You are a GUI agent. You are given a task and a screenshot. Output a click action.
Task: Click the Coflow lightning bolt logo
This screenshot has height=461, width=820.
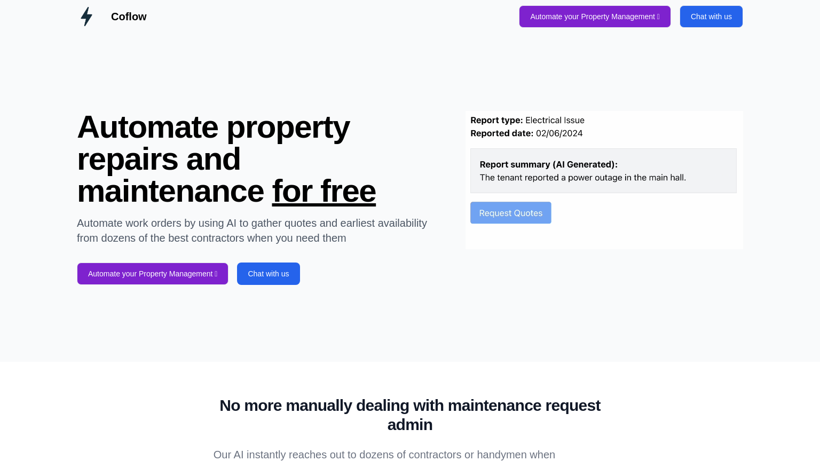click(86, 17)
